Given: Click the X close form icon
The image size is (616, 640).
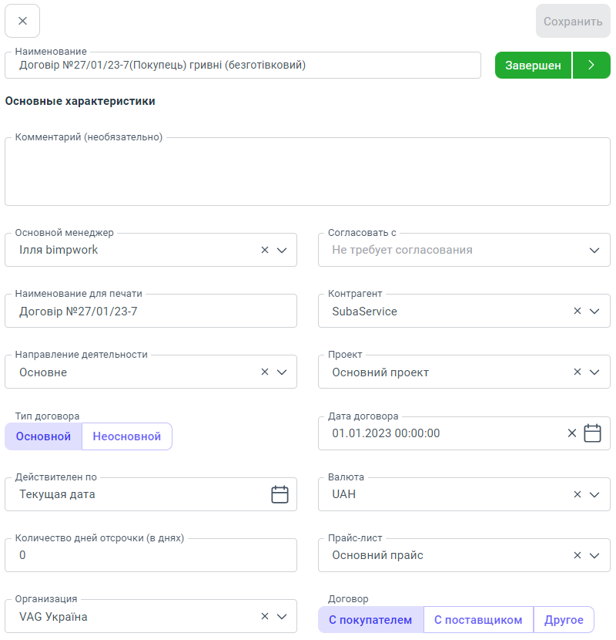Looking at the screenshot, I should 22,21.
